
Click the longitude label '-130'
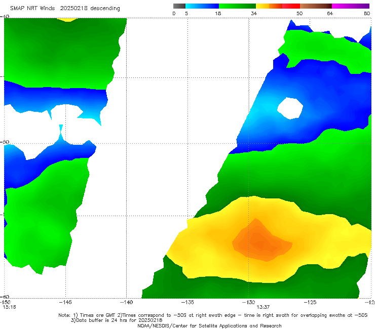coord(249,303)
